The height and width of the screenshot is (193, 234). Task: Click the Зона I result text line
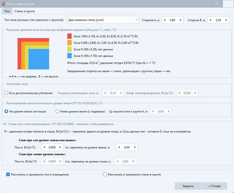[106, 36]
